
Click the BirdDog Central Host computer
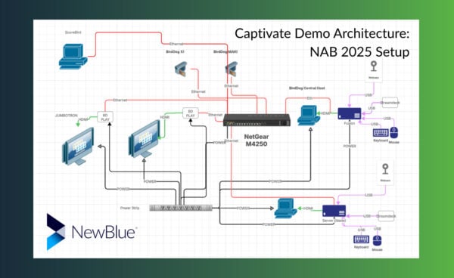click(309, 116)
